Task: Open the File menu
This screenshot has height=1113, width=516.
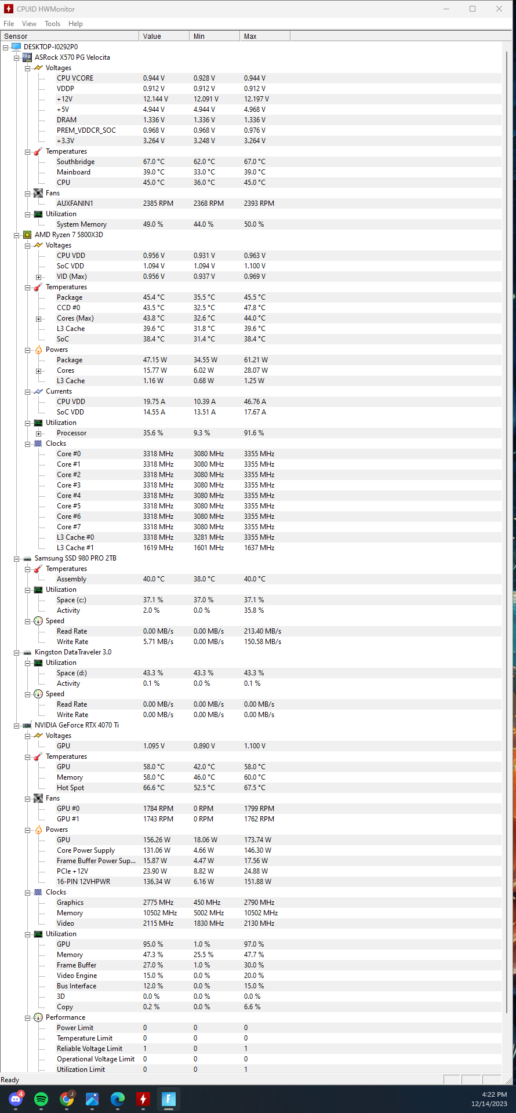Action: [9, 24]
